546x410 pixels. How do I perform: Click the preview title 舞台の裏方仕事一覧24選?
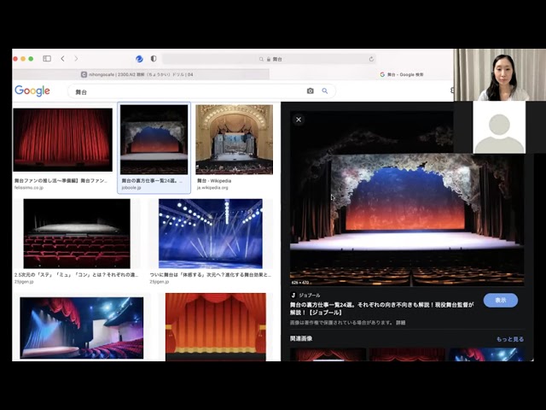pyautogui.click(x=381, y=308)
